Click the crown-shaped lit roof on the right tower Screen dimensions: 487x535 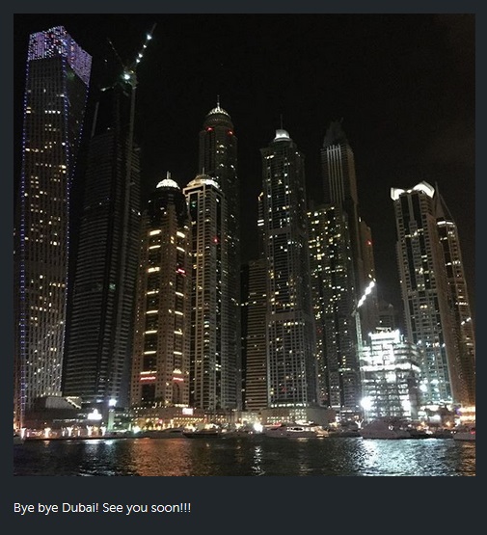pyautogui.click(x=412, y=190)
